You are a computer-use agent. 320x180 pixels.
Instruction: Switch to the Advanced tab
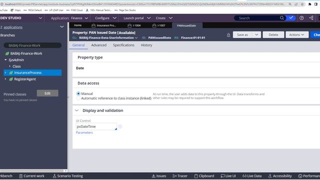point(99,45)
